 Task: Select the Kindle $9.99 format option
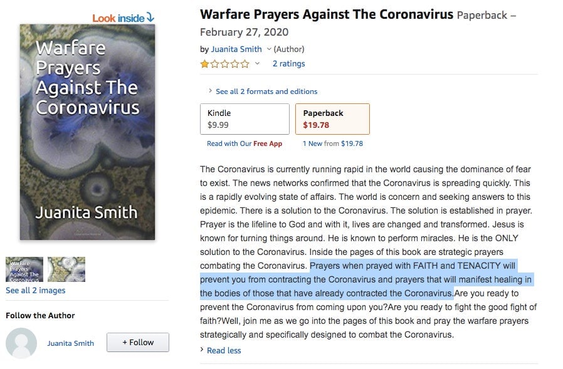click(x=245, y=119)
